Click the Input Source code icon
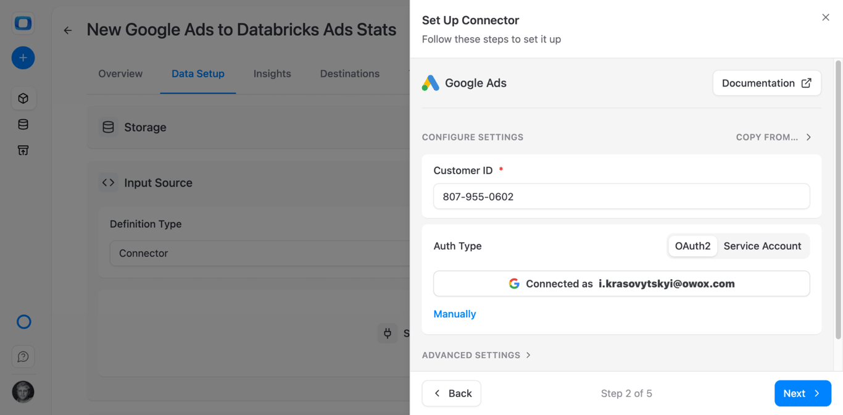Screen dimensions: 843x415 108,183
